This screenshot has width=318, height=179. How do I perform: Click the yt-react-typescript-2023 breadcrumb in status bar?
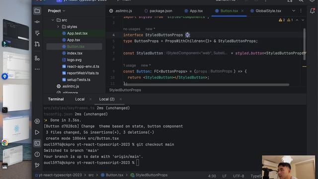click(59, 175)
